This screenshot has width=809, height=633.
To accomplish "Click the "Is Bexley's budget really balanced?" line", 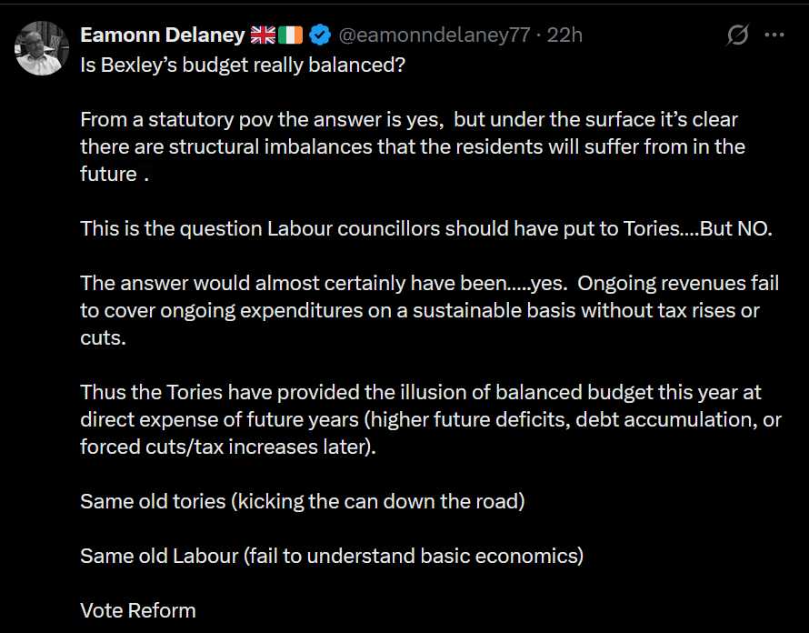I will point(242,65).
